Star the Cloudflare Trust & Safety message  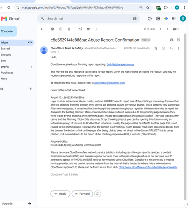[x=156, y=48]
